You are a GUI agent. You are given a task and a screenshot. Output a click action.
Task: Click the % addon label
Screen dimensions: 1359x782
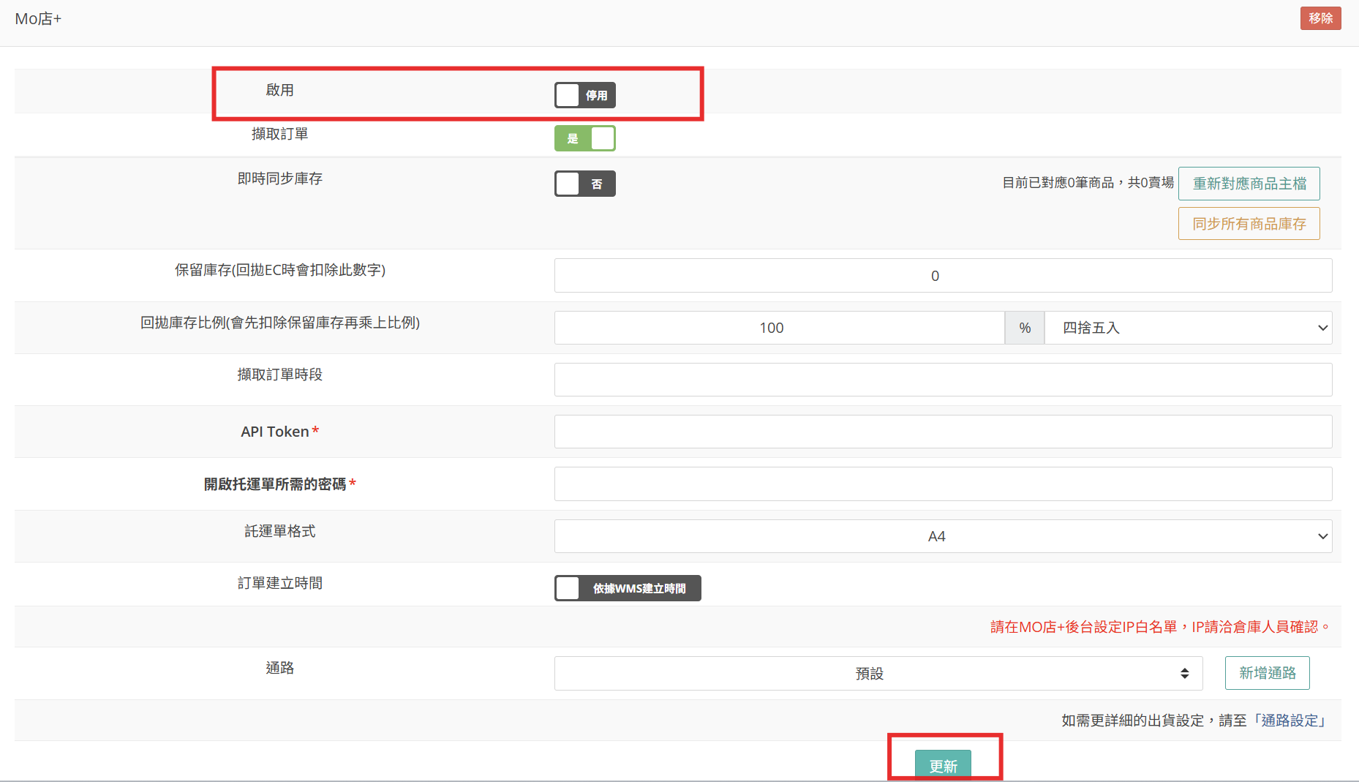tap(1025, 328)
